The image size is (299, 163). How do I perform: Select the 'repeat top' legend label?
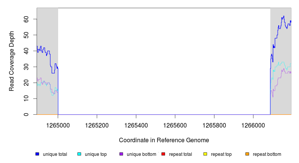(x=221, y=154)
